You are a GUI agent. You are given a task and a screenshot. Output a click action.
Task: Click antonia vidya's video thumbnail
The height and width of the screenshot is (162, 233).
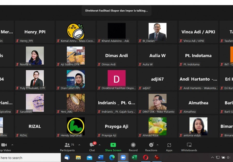pyautogui.click(x=198, y=126)
